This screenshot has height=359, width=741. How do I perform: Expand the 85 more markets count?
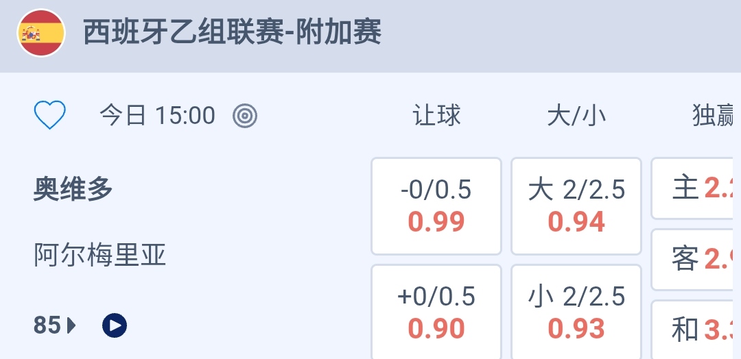click(47, 325)
